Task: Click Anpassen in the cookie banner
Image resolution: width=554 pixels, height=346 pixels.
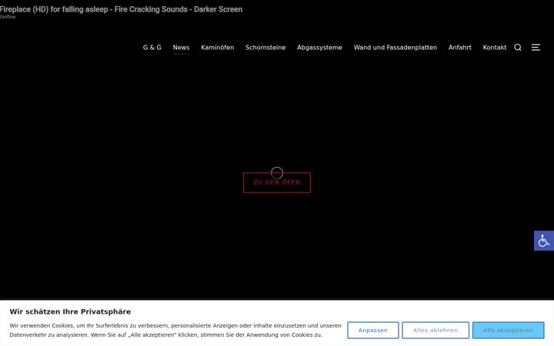Action: (x=372, y=330)
